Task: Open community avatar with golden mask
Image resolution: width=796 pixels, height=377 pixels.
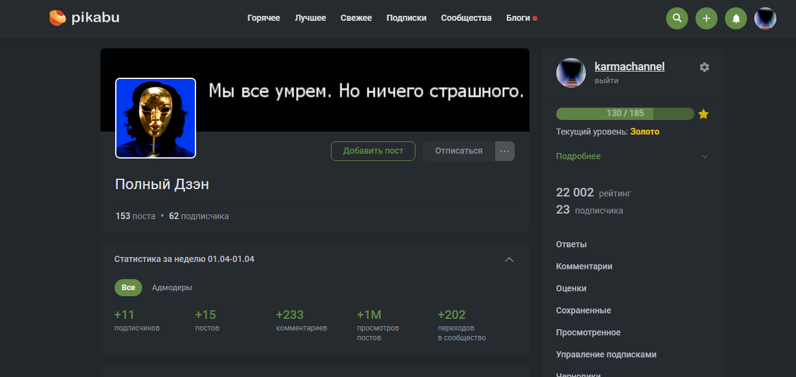Action: coord(156,118)
